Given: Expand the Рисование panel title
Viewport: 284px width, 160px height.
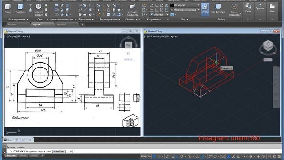Looking at the screenshot, I should coord(86,19).
